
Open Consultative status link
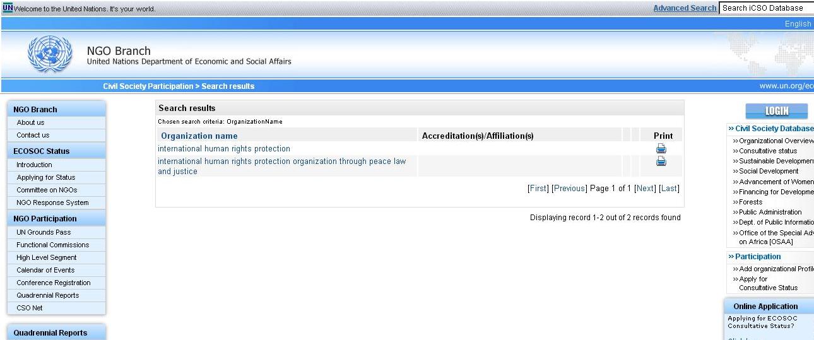click(x=768, y=151)
